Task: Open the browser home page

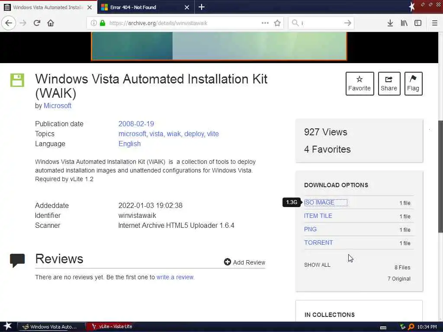Action: tap(51, 23)
